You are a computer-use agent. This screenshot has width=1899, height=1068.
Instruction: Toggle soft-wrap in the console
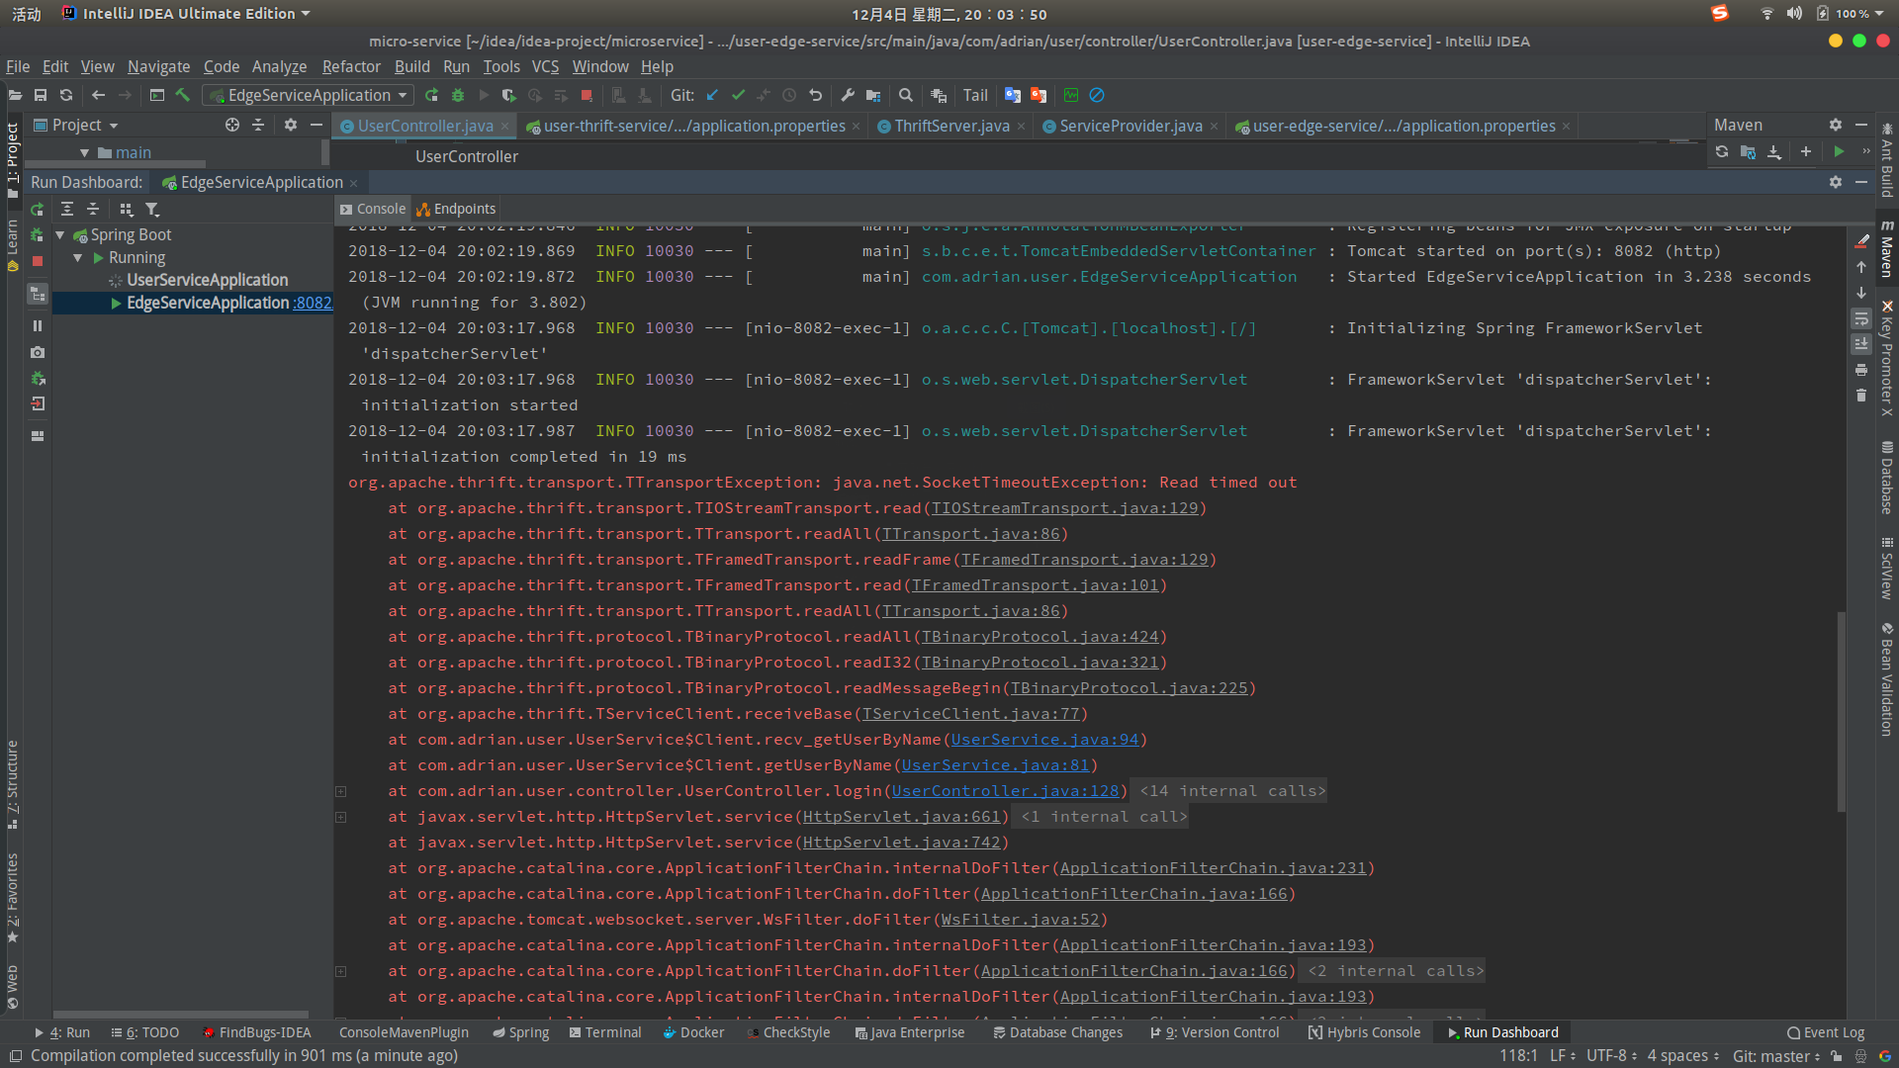pos(1861,318)
